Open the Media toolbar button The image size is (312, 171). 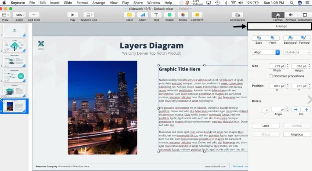[183, 15]
